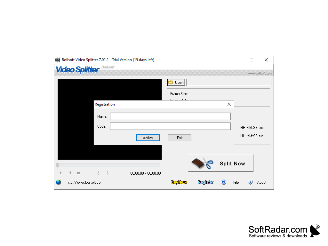The width and height of the screenshot is (328, 246).
Task: Click the Split Now button
Action: tap(221, 163)
